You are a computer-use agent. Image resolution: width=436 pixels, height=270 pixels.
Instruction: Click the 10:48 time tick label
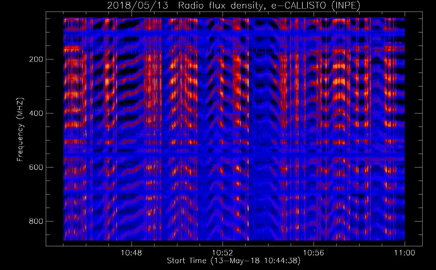pos(132,253)
